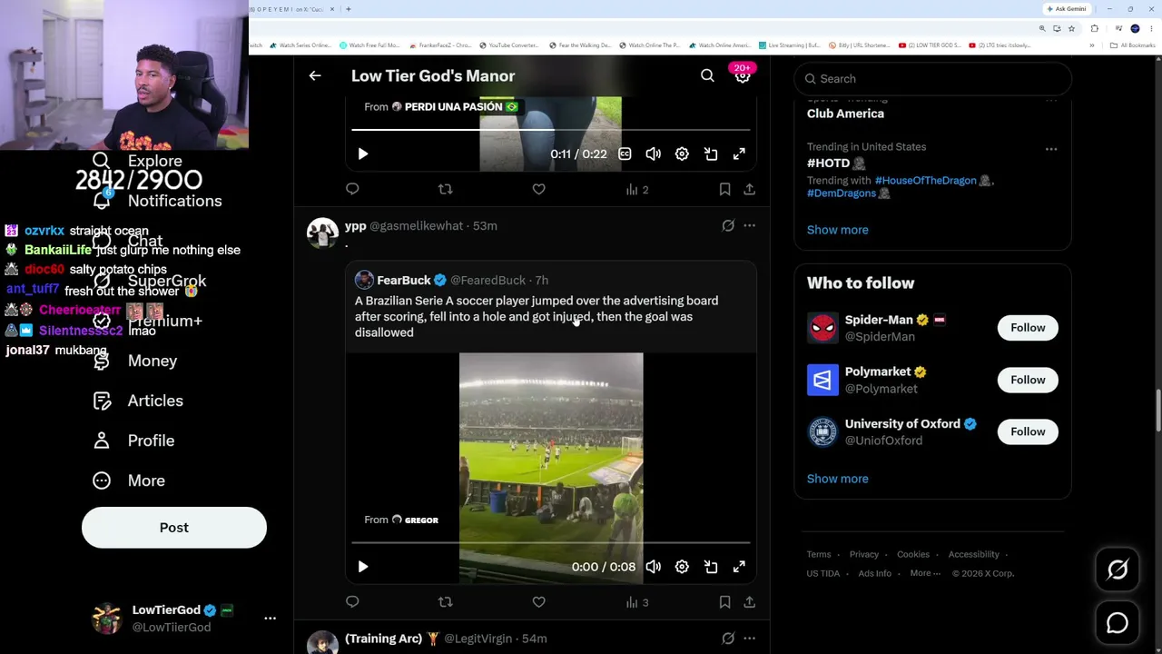Share the PERDI UNA PASIÓN video post
The height and width of the screenshot is (654, 1162).
[x=749, y=189]
